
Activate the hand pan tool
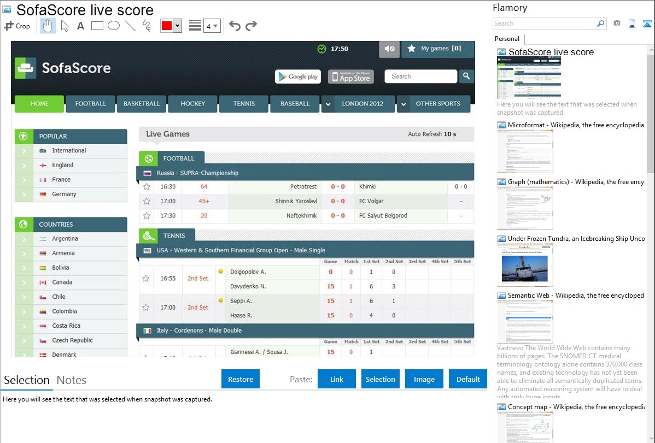coord(48,26)
